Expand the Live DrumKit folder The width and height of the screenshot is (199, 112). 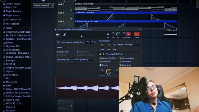click(11, 75)
